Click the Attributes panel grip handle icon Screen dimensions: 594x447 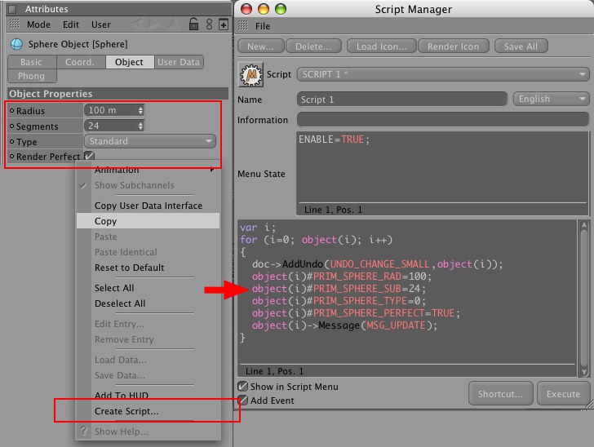click(12, 9)
